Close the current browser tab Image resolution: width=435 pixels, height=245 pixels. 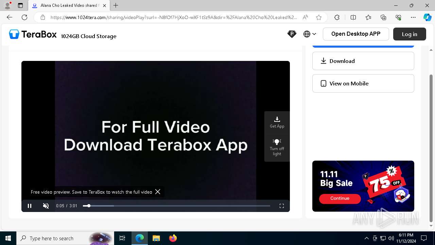104,5
